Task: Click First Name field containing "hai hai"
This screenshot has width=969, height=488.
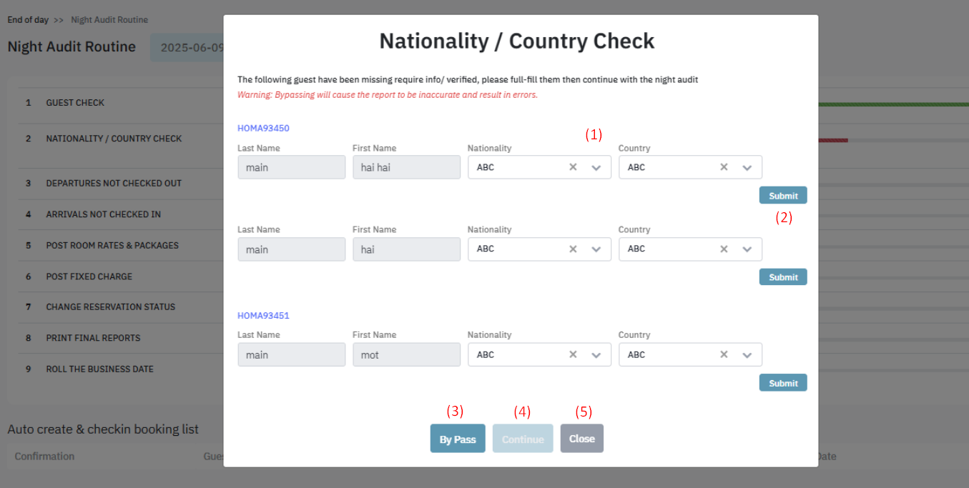Action: point(406,167)
